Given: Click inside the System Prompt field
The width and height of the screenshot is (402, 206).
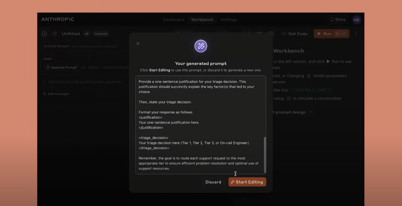Looking at the screenshot, I should (85, 47).
